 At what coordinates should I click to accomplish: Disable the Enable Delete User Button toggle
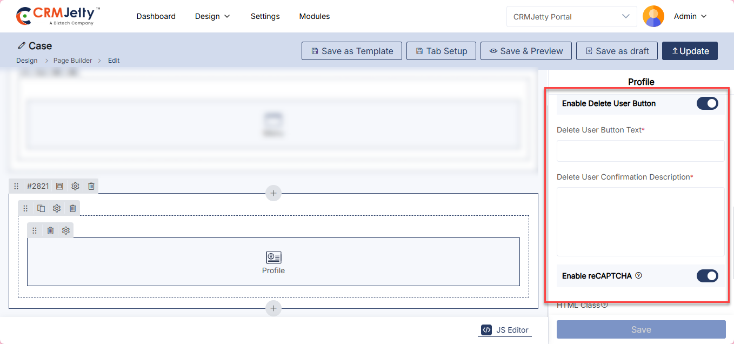point(707,103)
